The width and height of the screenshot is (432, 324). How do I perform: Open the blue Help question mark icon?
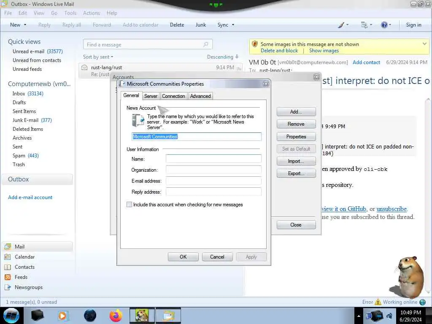[384, 25]
